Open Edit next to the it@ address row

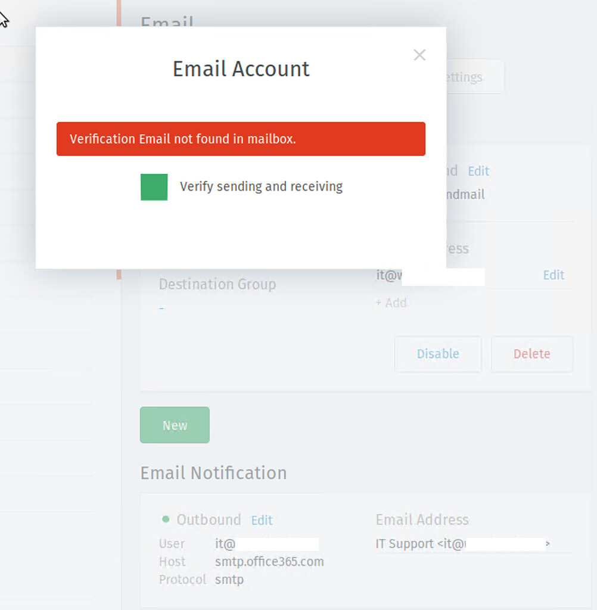click(553, 275)
